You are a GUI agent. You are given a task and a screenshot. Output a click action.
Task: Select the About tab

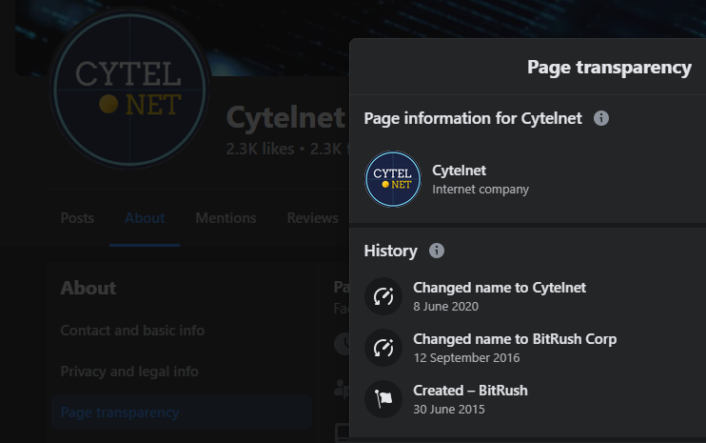[x=145, y=218]
